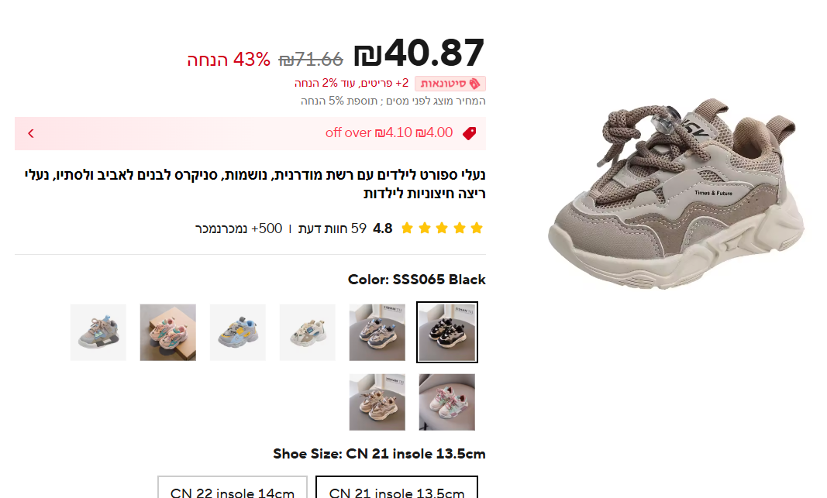Click the 4.8 rating score

(x=383, y=228)
